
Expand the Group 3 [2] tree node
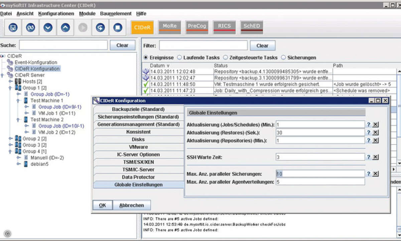tap(10, 145)
